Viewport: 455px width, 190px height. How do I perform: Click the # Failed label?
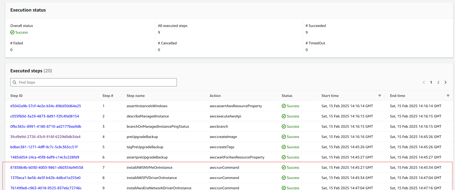tap(17, 43)
